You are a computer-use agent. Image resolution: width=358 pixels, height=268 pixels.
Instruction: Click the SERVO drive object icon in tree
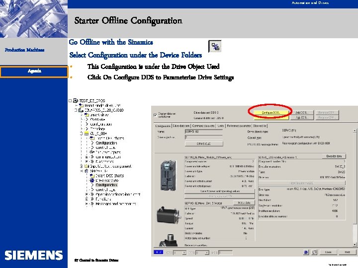tap(87, 171)
